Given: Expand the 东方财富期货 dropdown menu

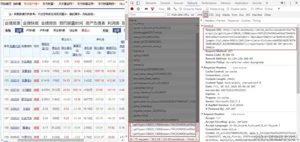Looking at the screenshot, I should (x=107, y=4).
